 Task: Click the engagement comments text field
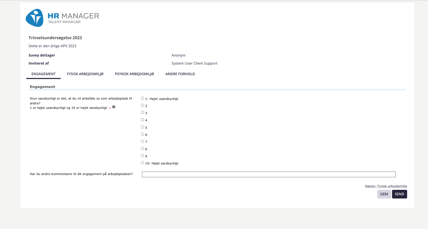[268, 174]
